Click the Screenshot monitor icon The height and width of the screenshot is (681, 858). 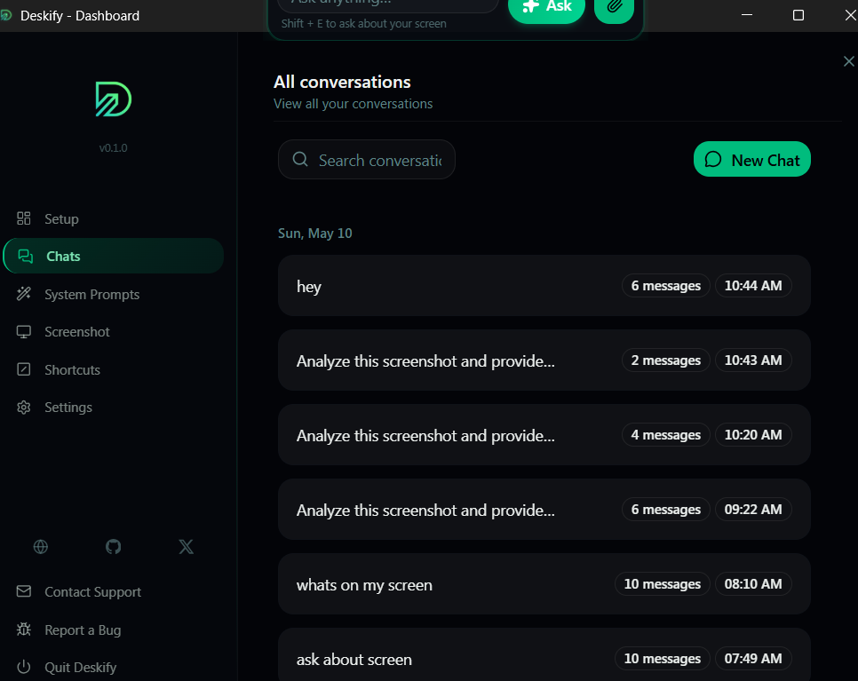(23, 332)
